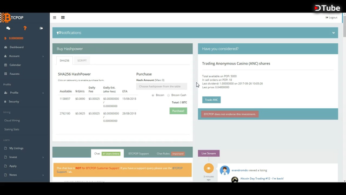This screenshot has width=346, height=195.
Task: Open the Security settings page
Action: 14,102
